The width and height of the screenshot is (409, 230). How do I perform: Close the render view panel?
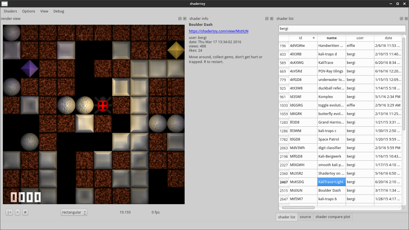[185, 18]
